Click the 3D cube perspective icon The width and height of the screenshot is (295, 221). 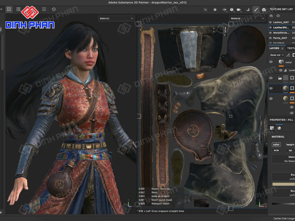(232, 10)
